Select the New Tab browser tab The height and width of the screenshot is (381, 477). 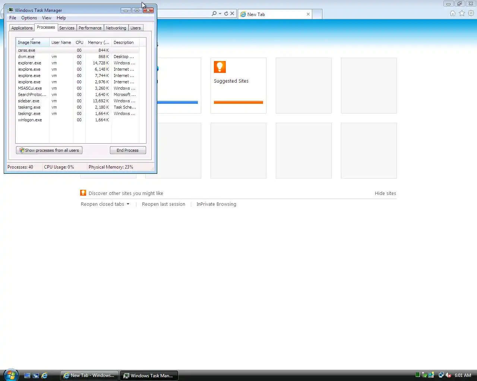(x=275, y=14)
